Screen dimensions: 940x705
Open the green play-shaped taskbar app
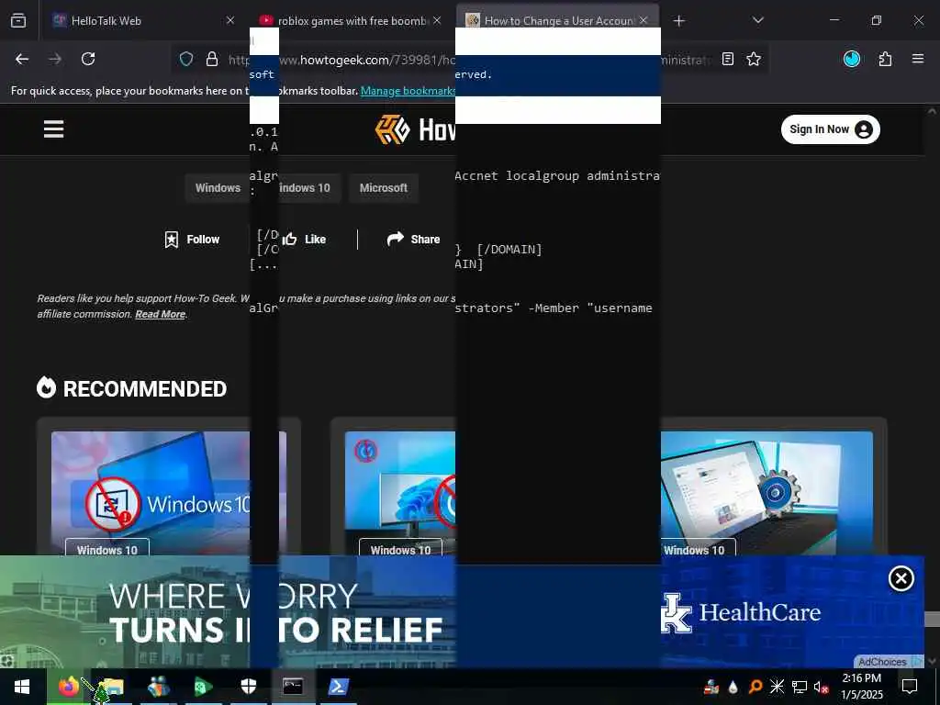(203, 687)
